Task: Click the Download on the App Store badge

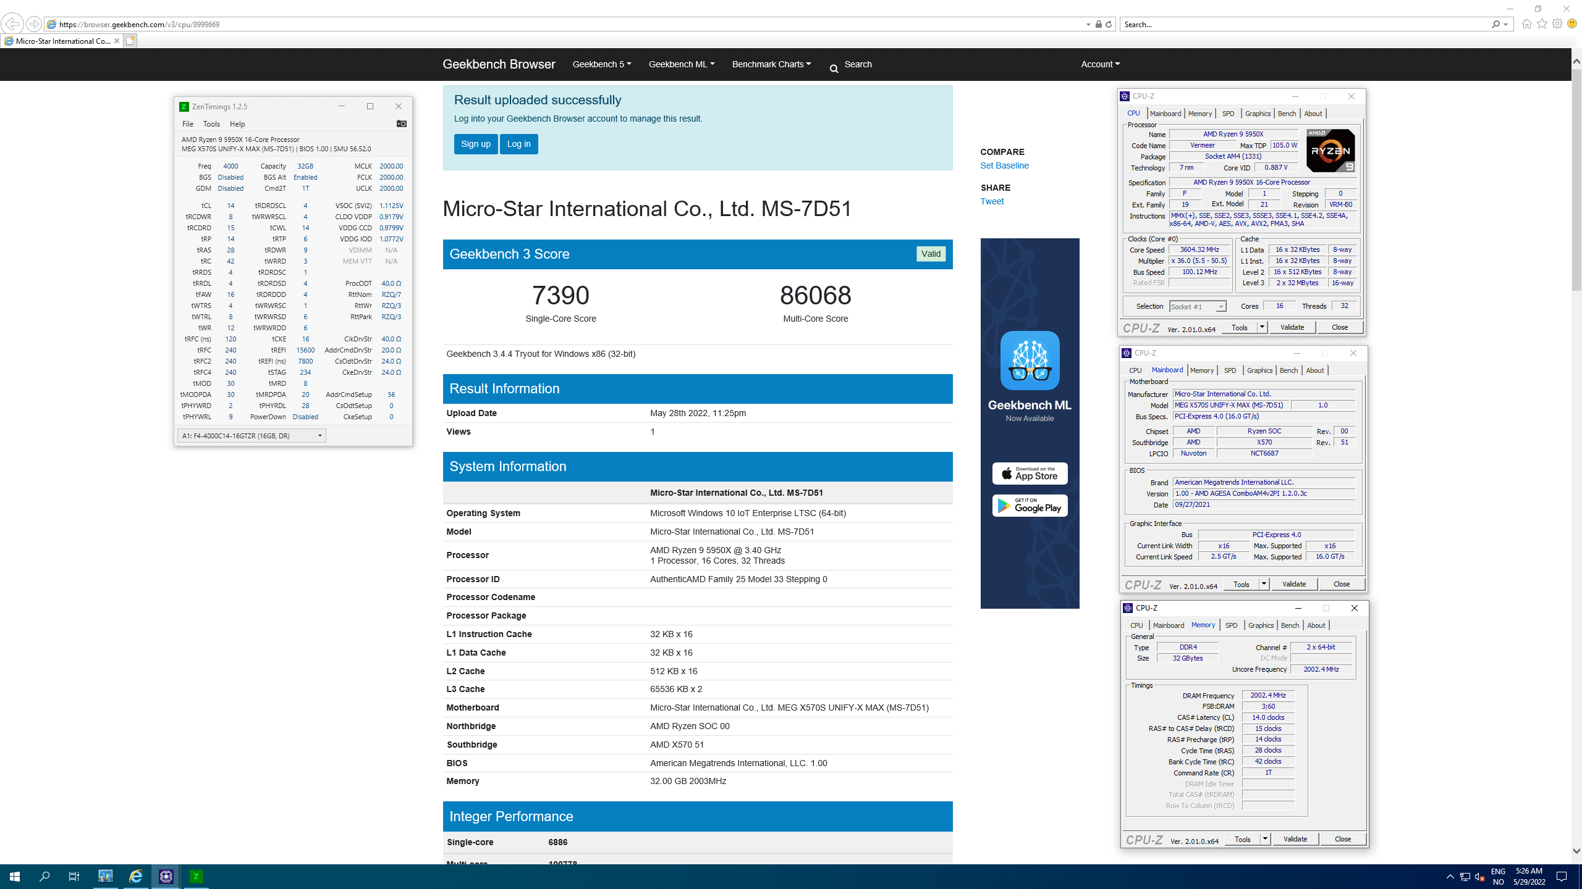Action: (1030, 473)
